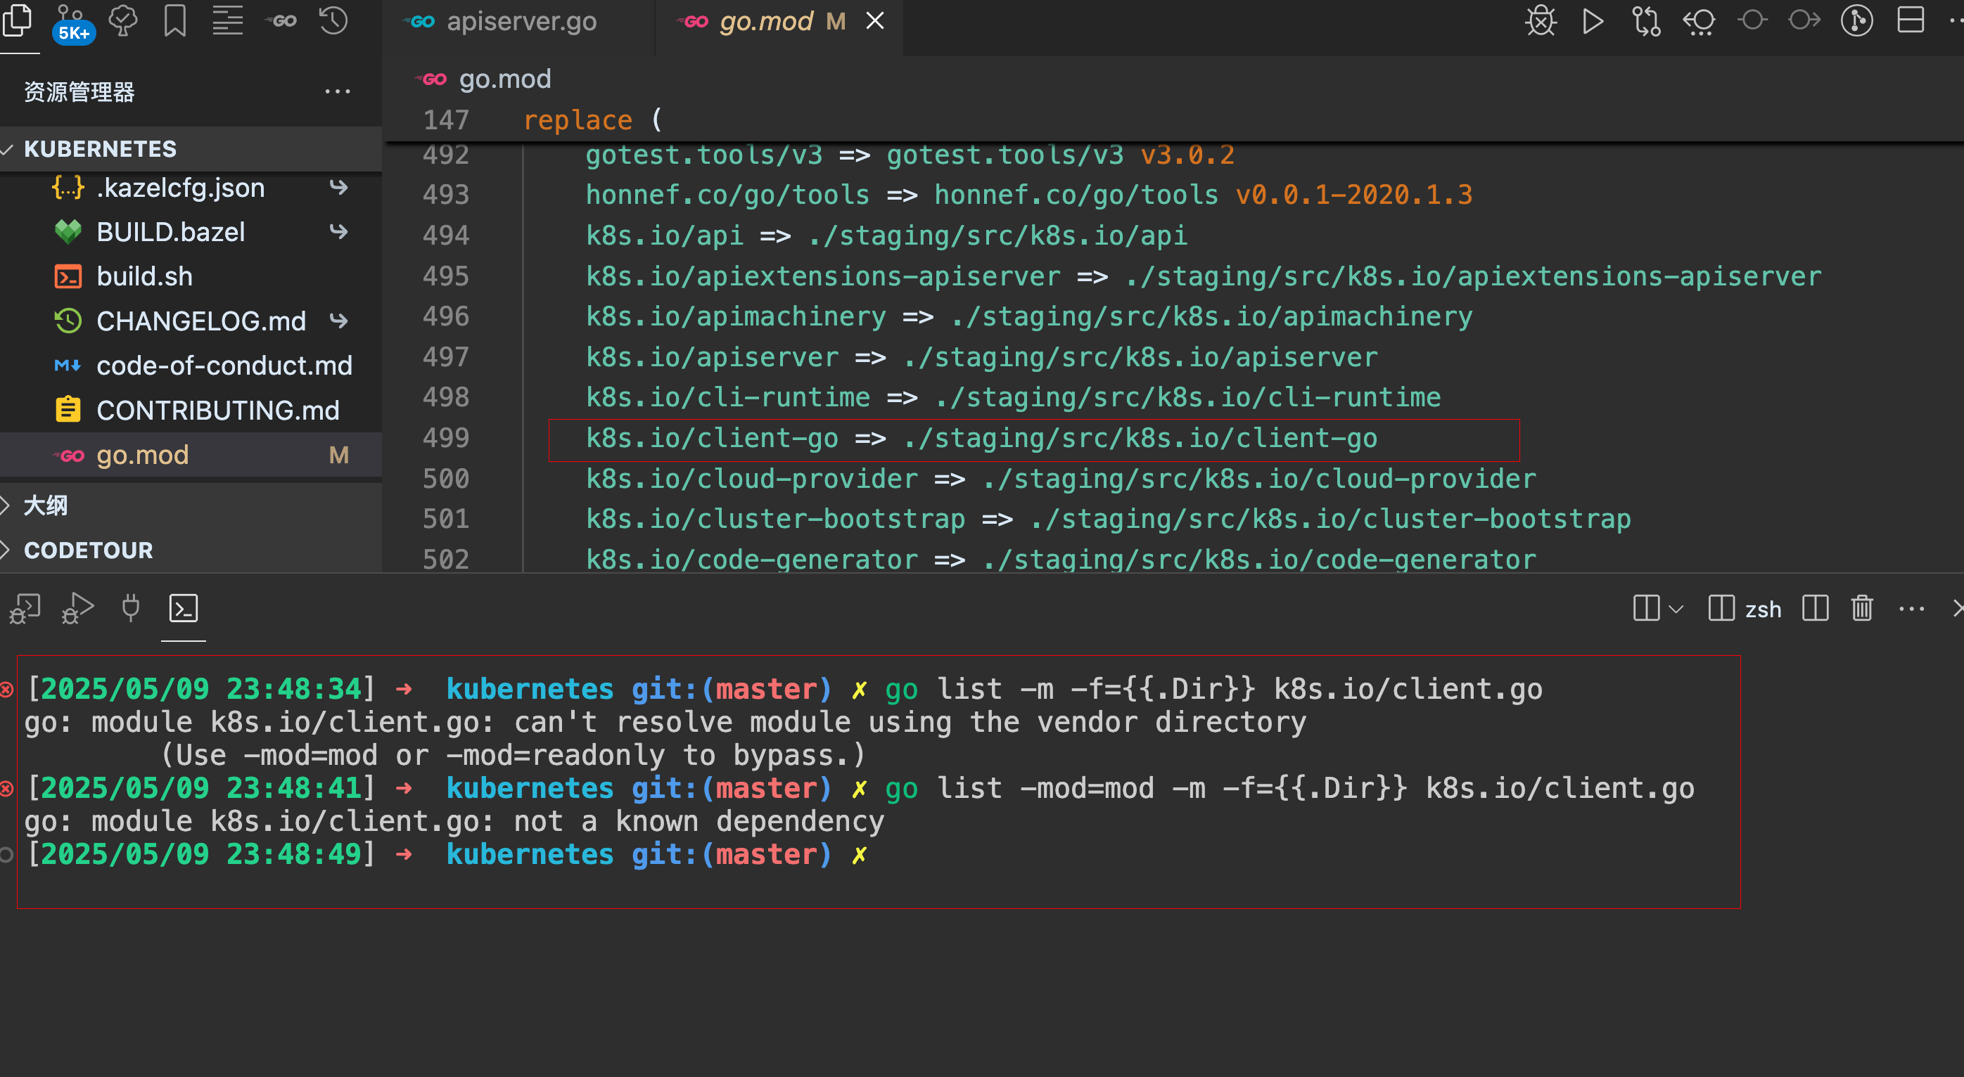Expand the 大纲 outline section
1964x1077 pixels.
pyautogui.click(x=191, y=505)
